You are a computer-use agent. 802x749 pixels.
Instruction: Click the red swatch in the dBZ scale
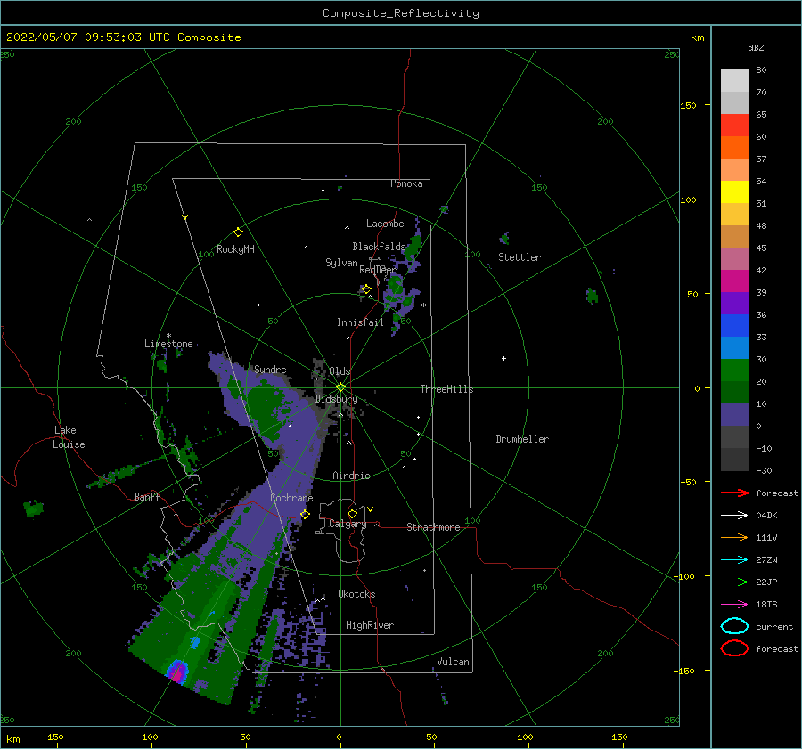point(734,125)
